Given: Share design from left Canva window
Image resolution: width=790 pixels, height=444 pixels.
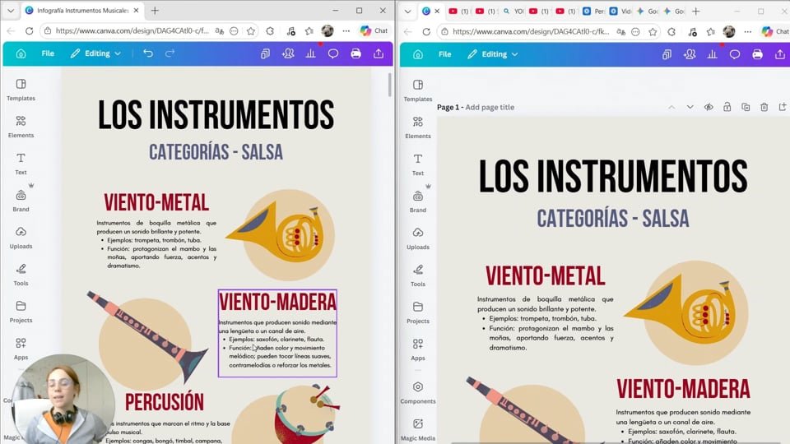Looking at the screenshot, I should click(x=379, y=53).
